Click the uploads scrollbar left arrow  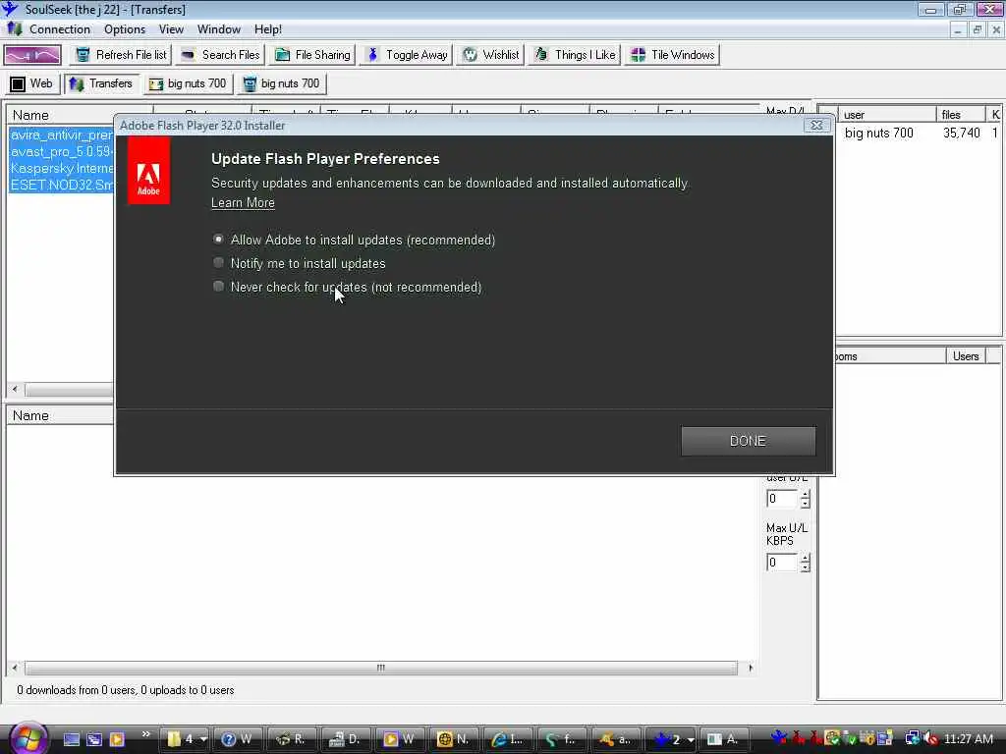(15, 668)
